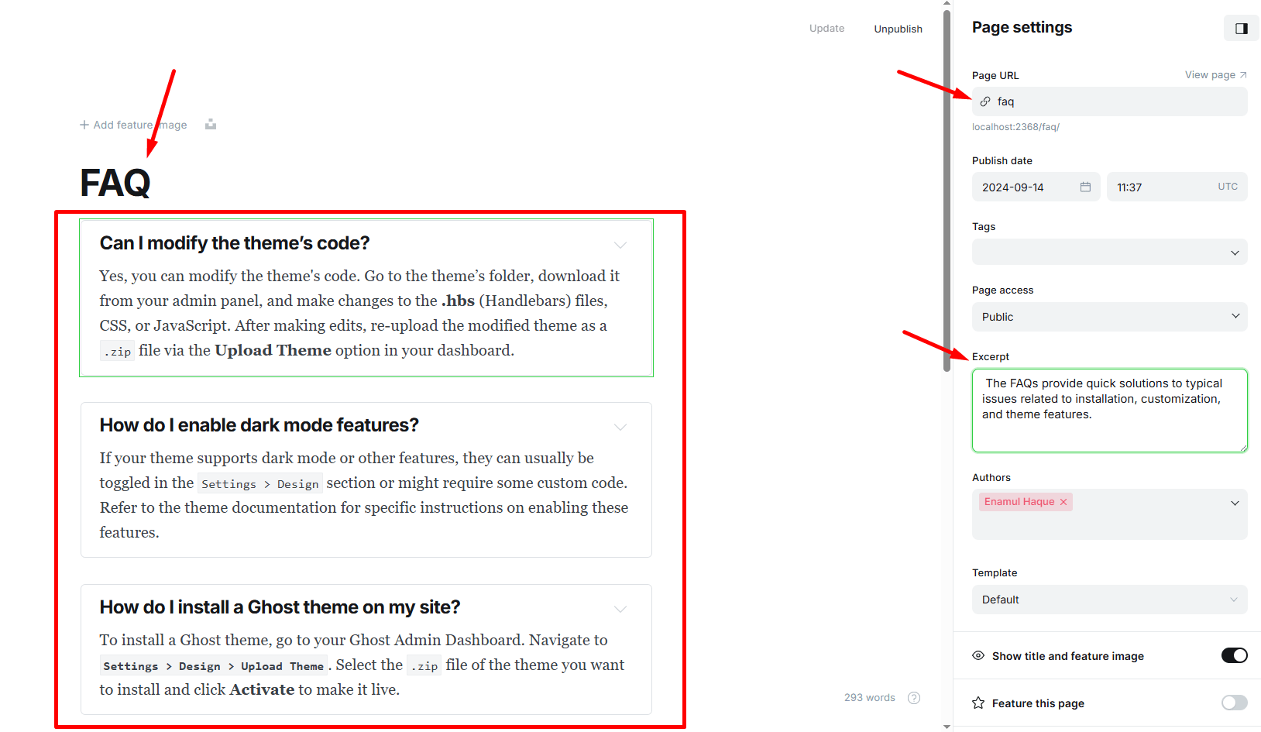
Task: Click the Unpublish button
Action: (x=898, y=29)
